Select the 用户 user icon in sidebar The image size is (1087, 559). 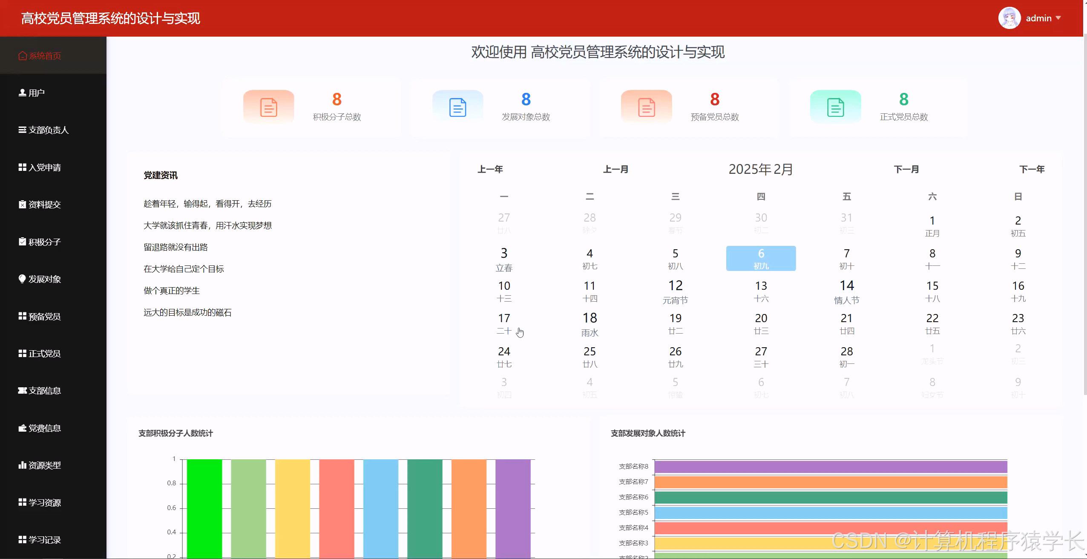pyautogui.click(x=23, y=92)
